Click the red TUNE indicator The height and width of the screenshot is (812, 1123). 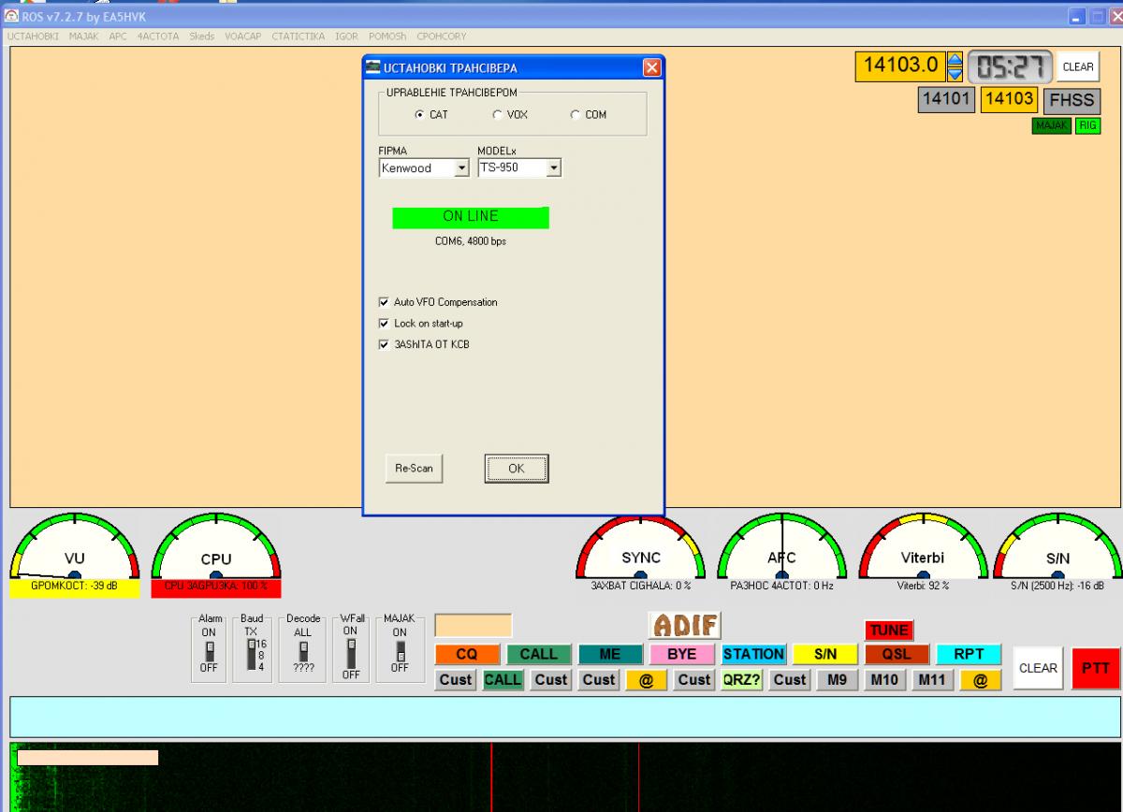pos(888,630)
